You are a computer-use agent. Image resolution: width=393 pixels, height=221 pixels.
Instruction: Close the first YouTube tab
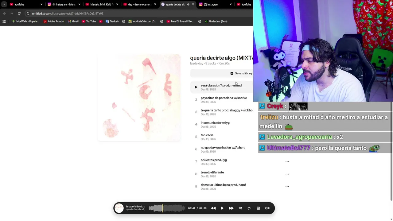coord(41,4)
